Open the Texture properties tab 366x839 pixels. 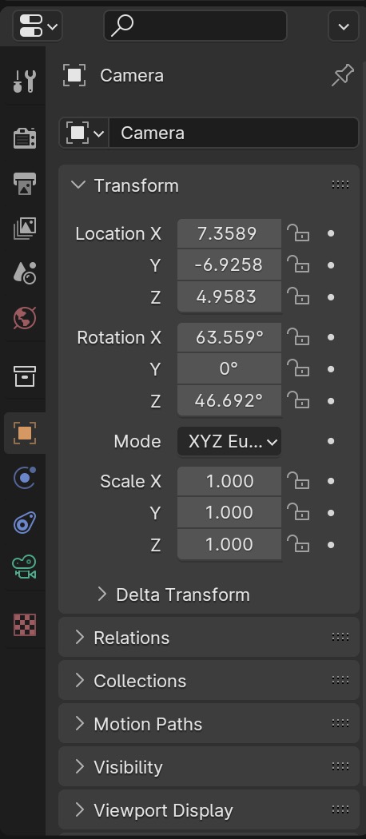[24, 624]
